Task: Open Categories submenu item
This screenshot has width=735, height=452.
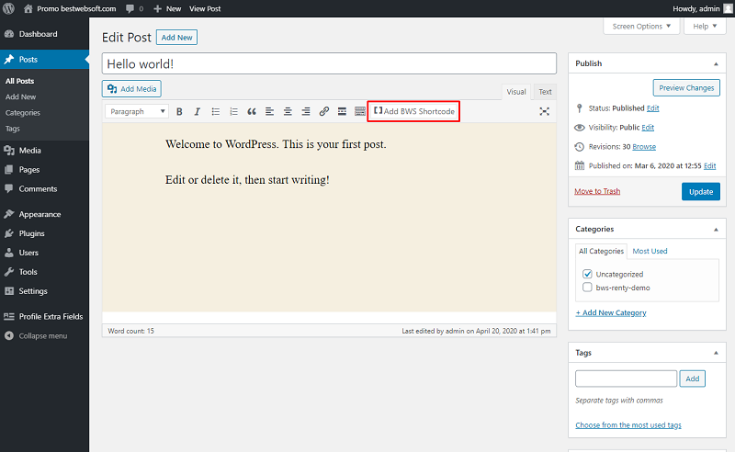Action: coord(22,112)
